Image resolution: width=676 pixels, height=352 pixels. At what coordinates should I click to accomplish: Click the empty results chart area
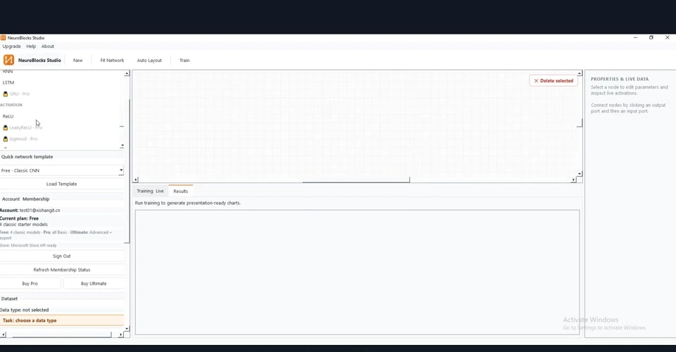click(358, 272)
